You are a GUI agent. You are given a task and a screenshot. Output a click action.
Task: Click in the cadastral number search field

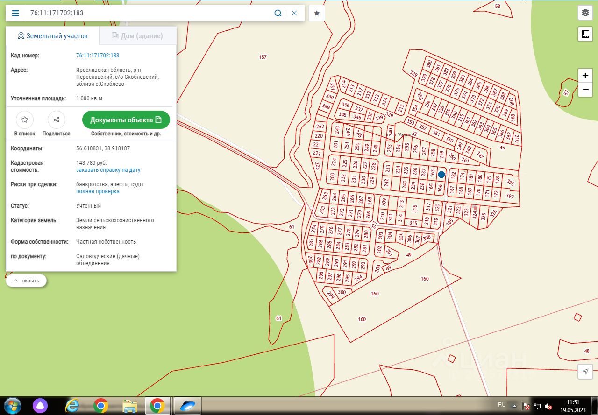tap(149, 13)
